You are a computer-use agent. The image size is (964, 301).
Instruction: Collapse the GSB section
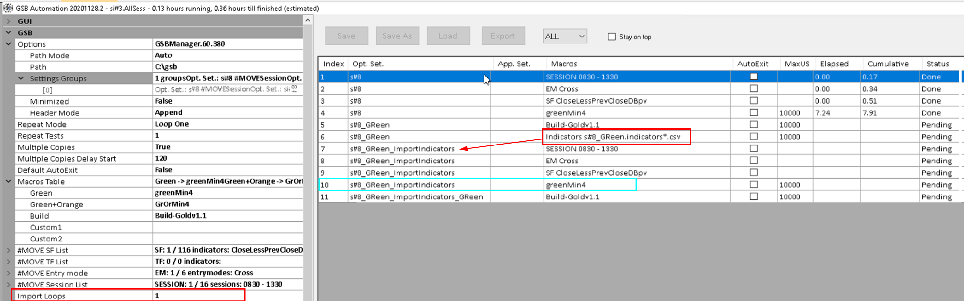[x=8, y=32]
